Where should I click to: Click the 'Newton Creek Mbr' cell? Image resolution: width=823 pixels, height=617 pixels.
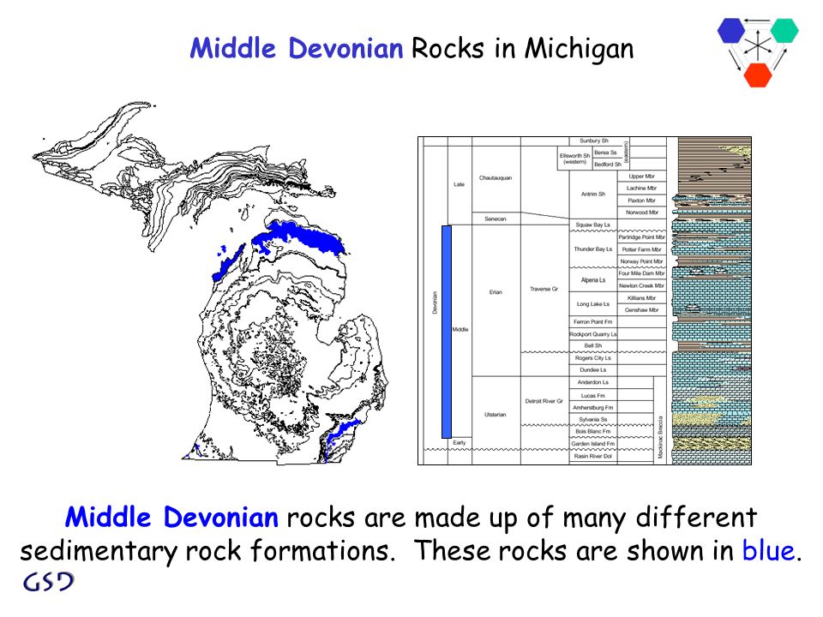641,286
